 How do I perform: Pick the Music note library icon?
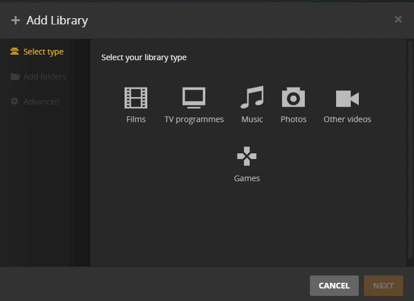[252, 97]
